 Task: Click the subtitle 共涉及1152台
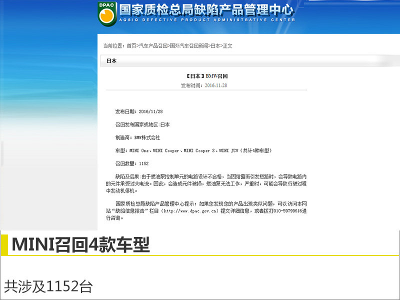[48, 286]
